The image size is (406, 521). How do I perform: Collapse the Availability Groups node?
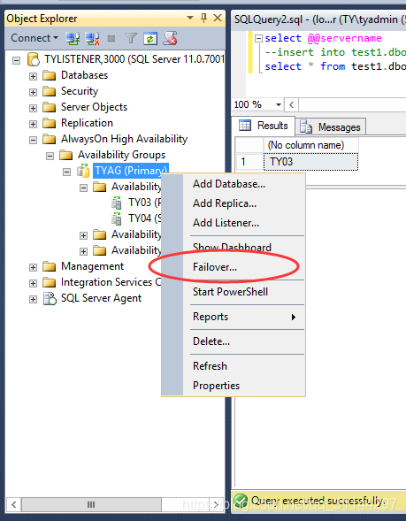(50, 156)
